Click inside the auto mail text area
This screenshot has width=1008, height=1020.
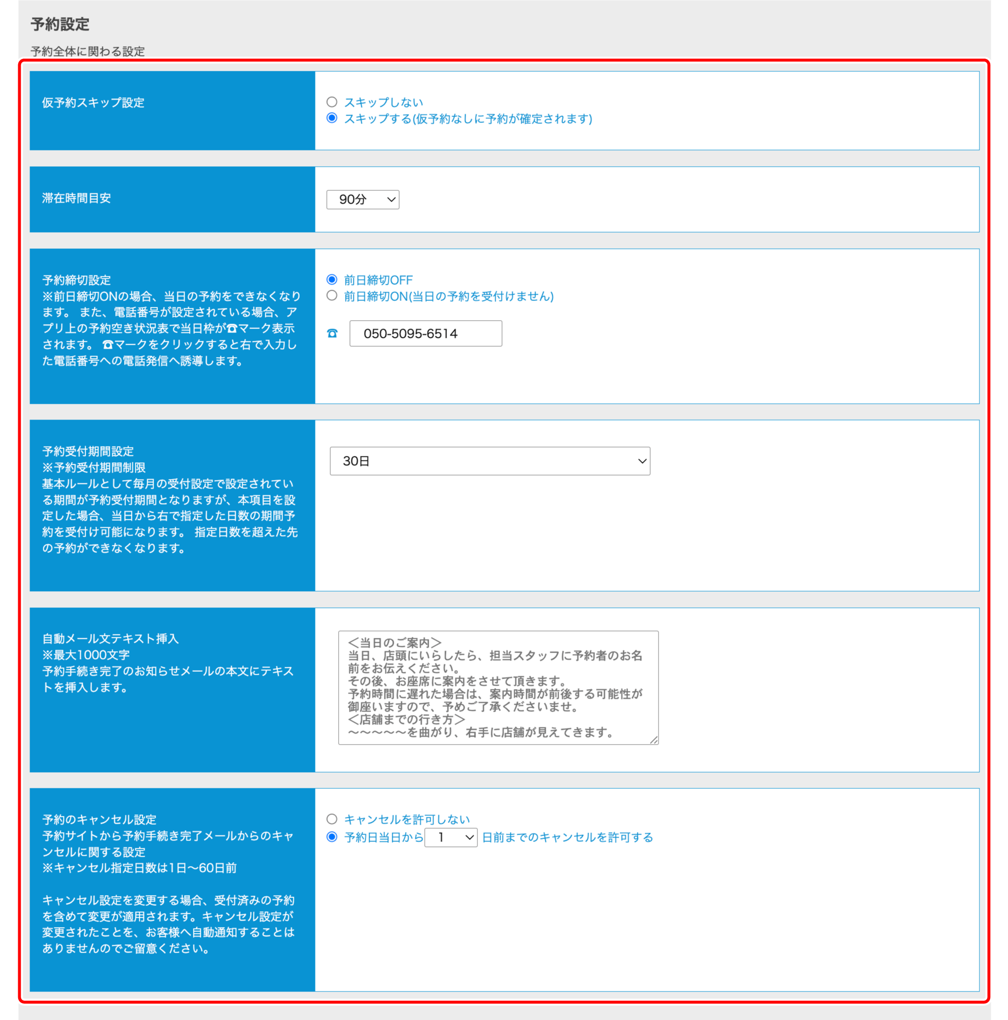click(498, 687)
